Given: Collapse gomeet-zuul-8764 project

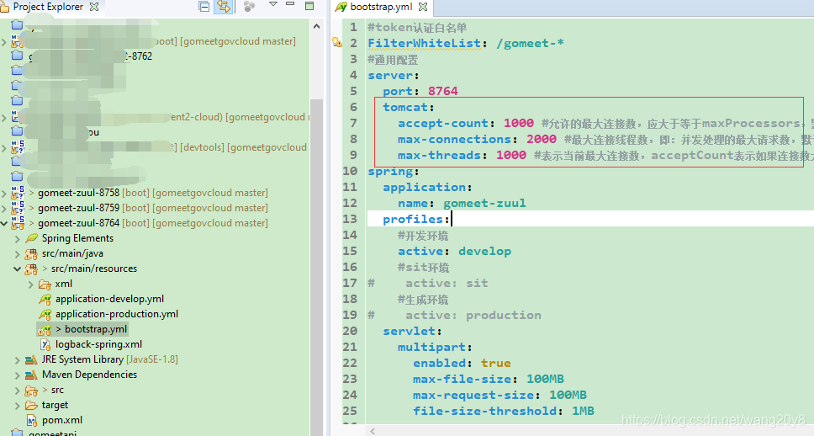Looking at the screenshot, I should point(5,223).
